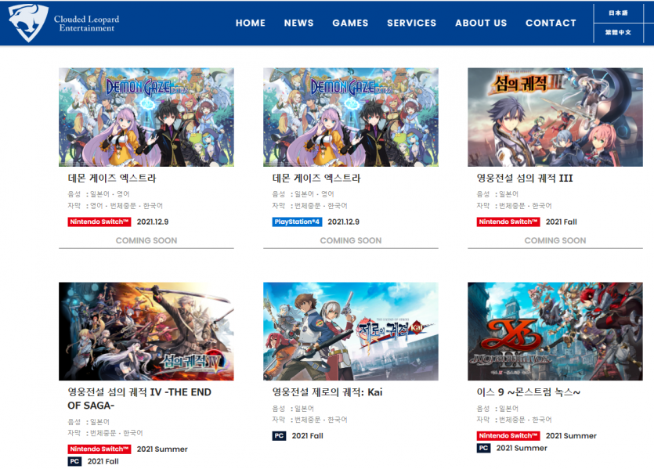Screen dimensions: 654x469
Task: Click 2021 Fall beside 제로의 궤적: Kai PC badge
Action: point(307,436)
